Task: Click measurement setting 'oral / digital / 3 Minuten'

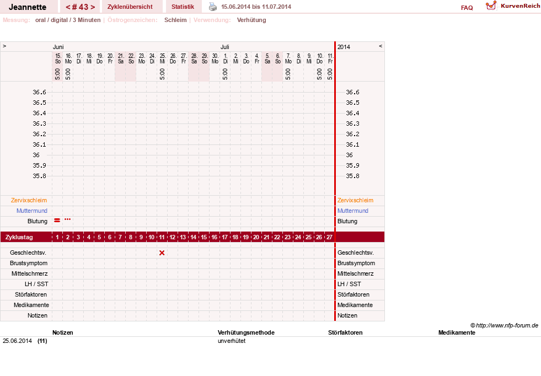Action: click(x=68, y=20)
